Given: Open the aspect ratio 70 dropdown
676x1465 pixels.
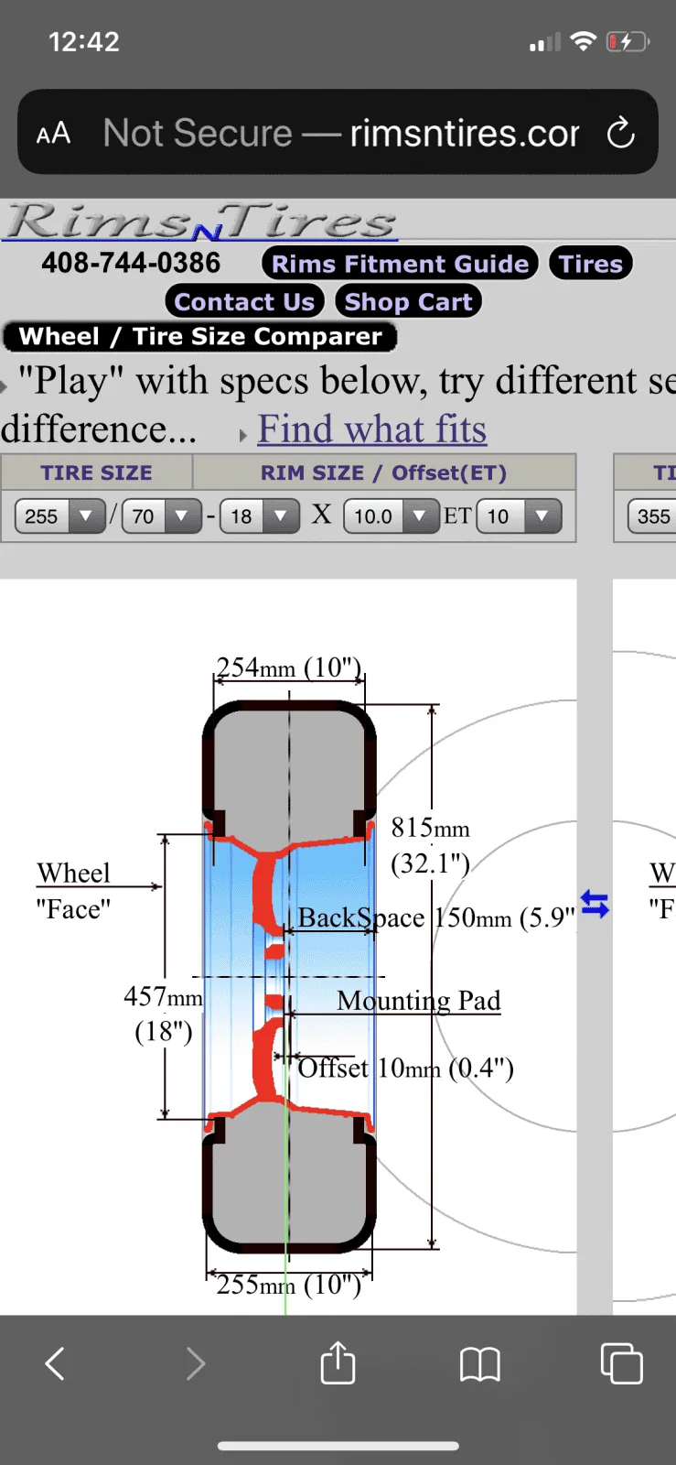Looking at the screenshot, I should pos(162,516).
